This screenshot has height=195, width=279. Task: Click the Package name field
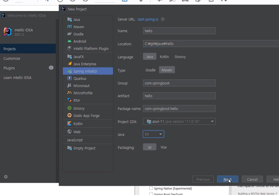pyautogui.click(x=179, y=109)
